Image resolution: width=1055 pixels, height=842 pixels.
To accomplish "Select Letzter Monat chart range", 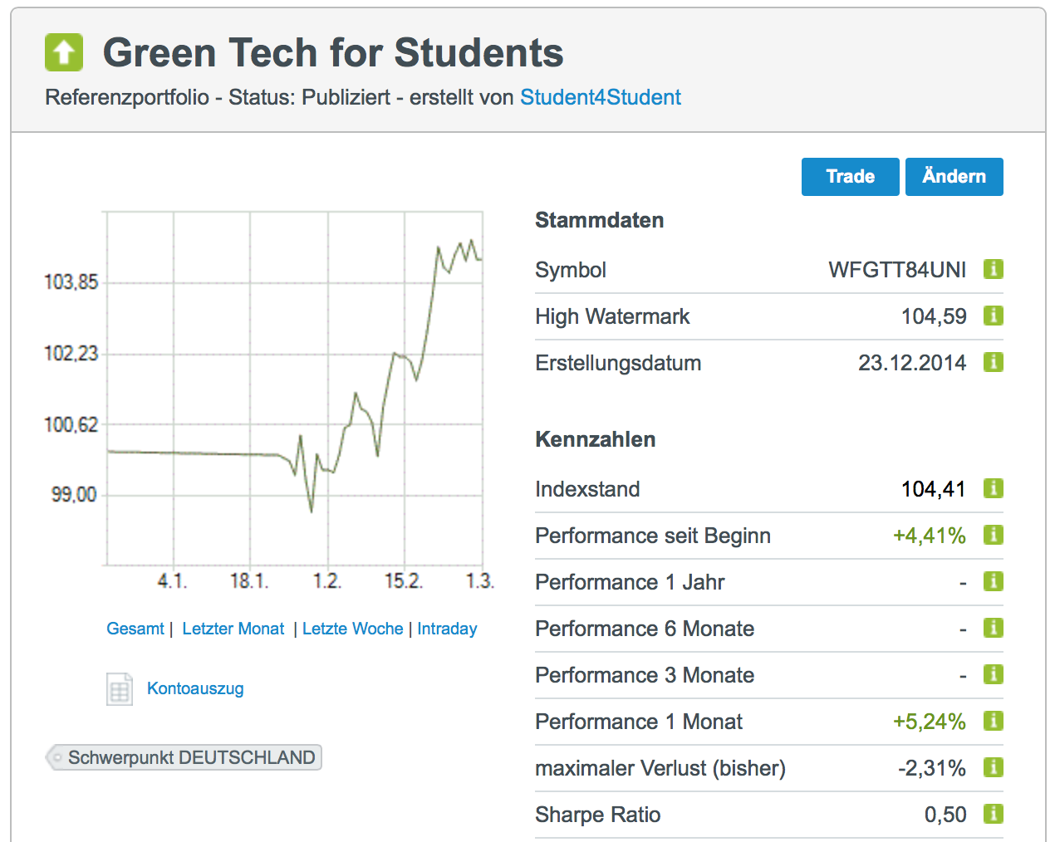I will coord(233,629).
